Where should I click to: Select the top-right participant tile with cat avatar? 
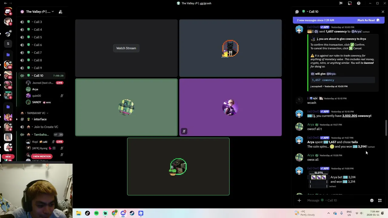pos(230,48)
